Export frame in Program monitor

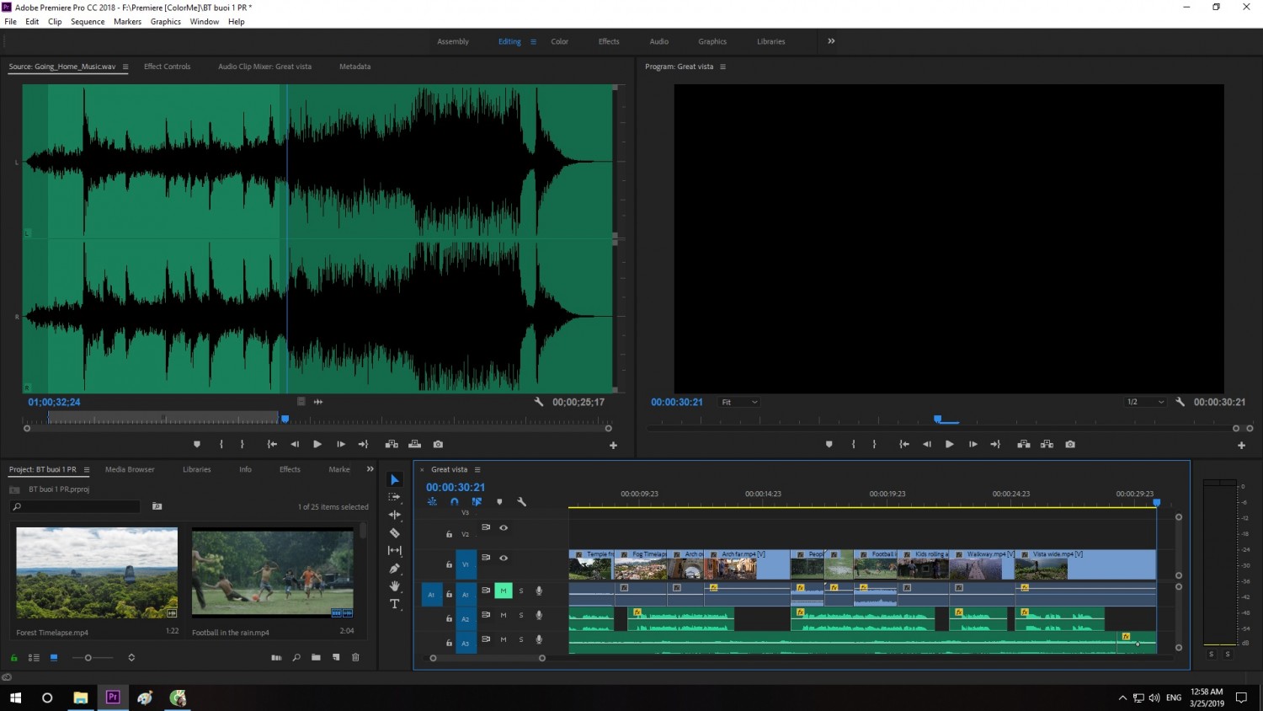(1070, 444)
